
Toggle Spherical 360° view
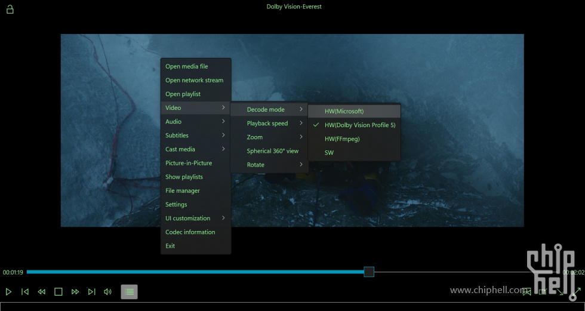(x=269, y=151)
